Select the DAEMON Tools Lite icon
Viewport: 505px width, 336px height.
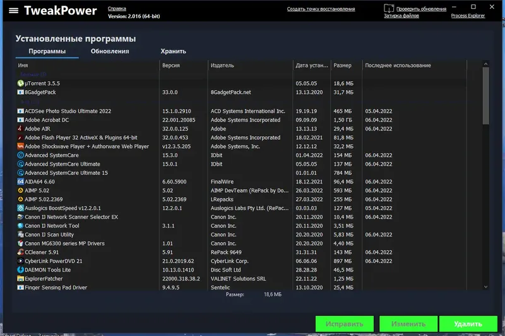[x=20, y=270]
